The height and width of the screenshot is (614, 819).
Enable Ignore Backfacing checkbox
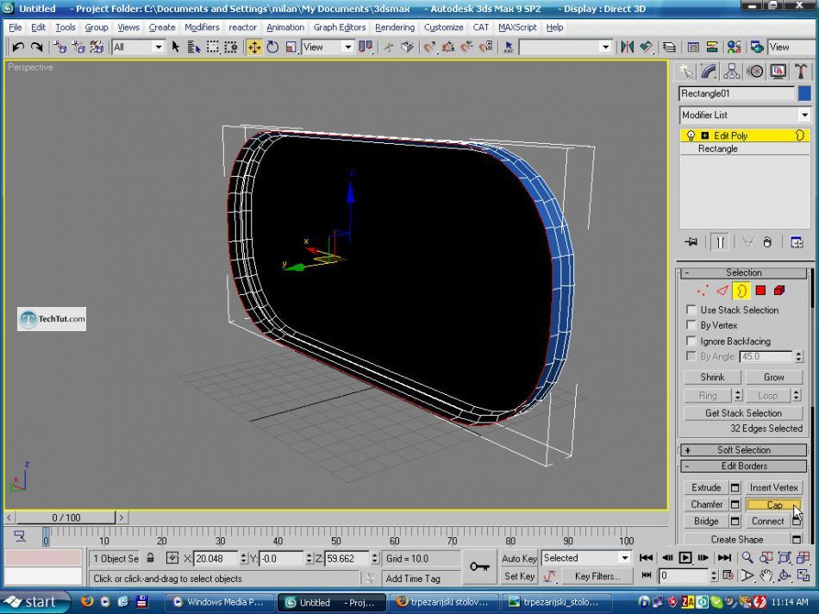pos(691,341)
